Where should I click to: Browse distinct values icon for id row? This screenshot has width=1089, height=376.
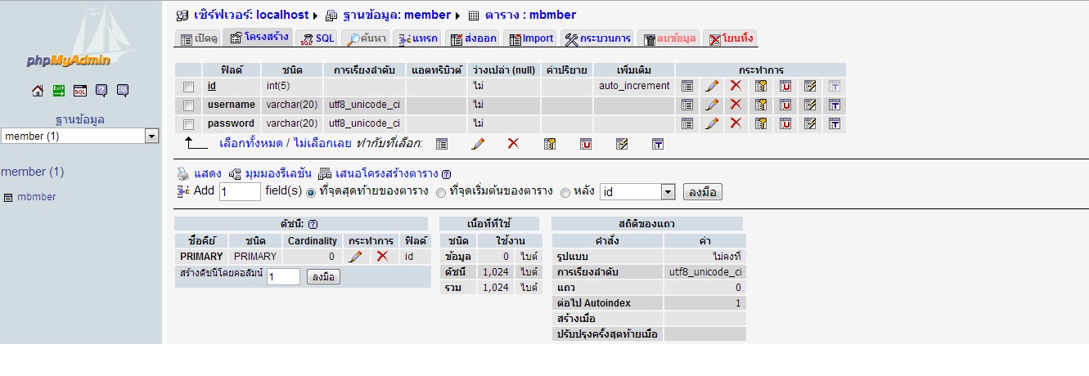pyautogui.click(x=687, y=85)
